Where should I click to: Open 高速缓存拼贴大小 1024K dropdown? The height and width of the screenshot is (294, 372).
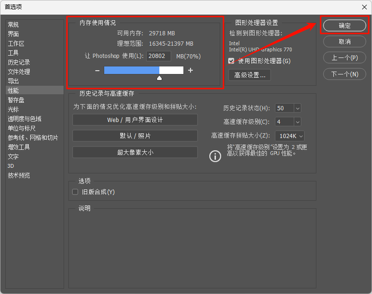click(300, 136)
